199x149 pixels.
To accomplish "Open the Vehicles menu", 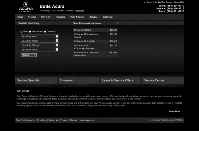I will click(x=32, y=17).
